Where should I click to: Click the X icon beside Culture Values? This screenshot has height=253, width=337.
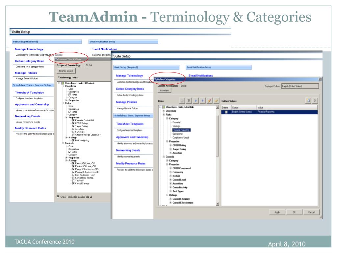[x=315, y=100]
